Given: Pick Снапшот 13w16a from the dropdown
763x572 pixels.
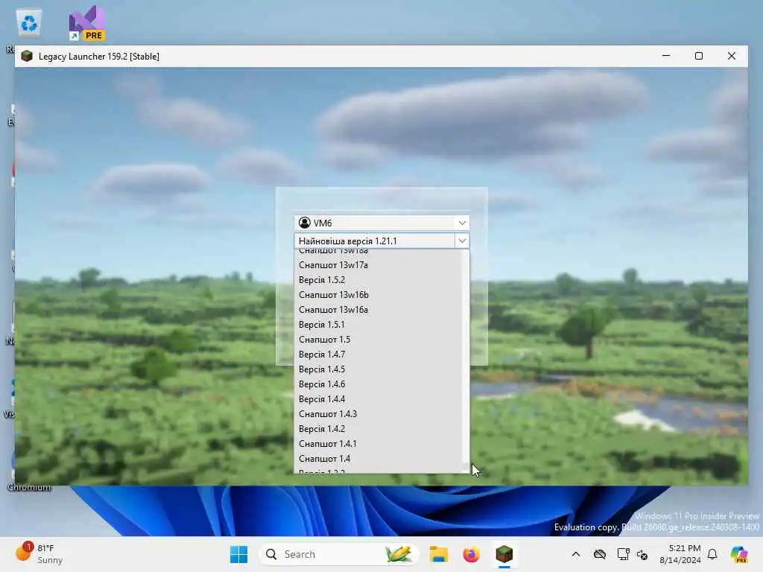Looking at the screenshot, I should [378, 310].
